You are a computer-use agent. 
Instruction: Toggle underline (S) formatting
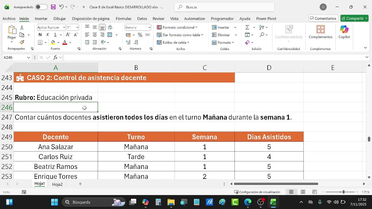coord(55,35)
